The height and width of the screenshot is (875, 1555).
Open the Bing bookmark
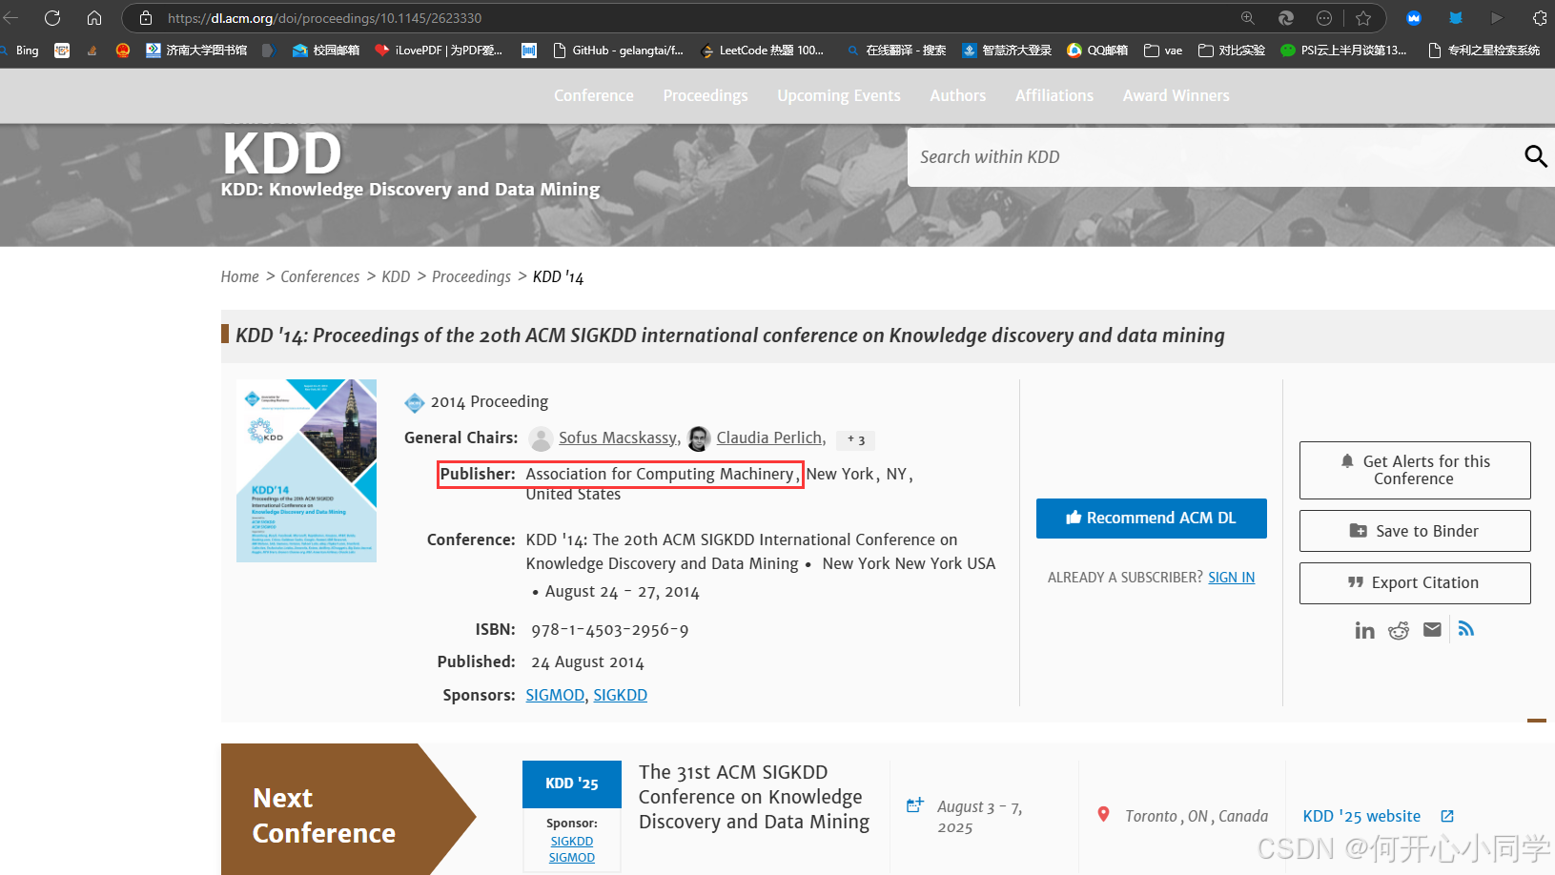coord(20,51)
